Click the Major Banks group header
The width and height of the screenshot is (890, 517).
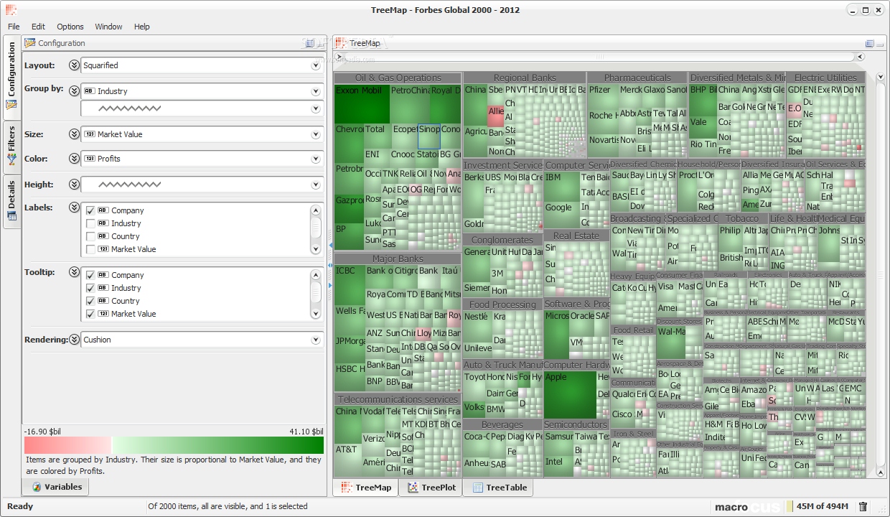point(398,258)
